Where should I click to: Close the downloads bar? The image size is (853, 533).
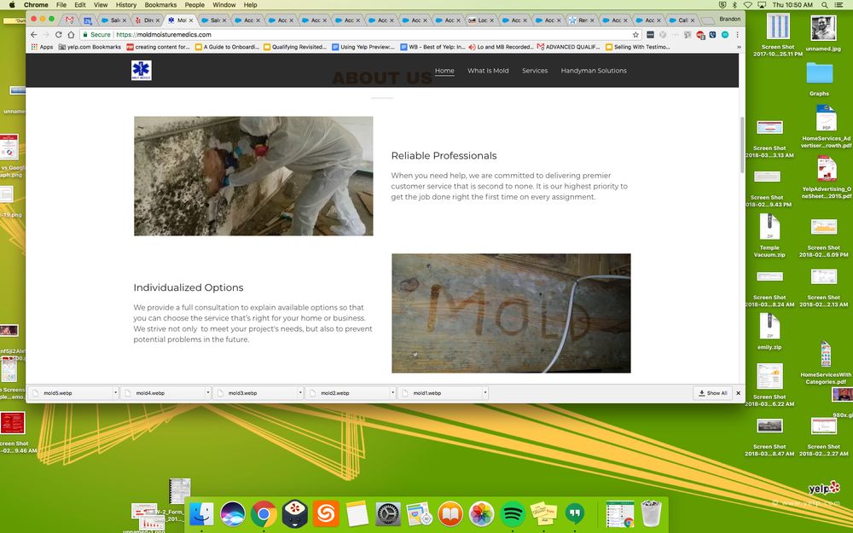pyautogui.click(x=738, y=393)
